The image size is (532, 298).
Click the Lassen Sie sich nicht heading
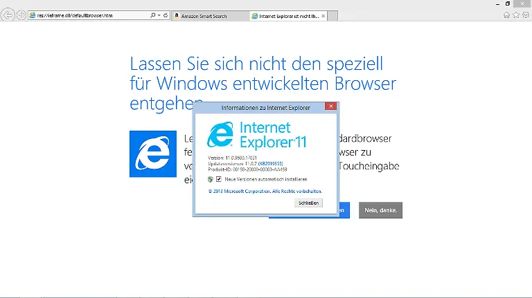pos(263,83)
